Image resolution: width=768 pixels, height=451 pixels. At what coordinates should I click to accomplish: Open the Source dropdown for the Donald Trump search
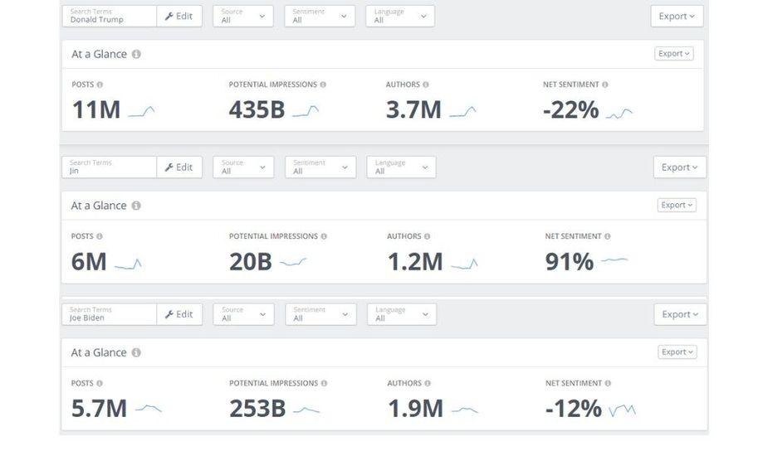(x=242, y=16)
